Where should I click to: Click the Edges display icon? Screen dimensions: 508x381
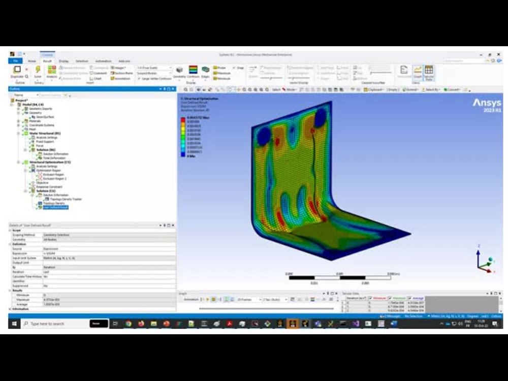[205, 70]
